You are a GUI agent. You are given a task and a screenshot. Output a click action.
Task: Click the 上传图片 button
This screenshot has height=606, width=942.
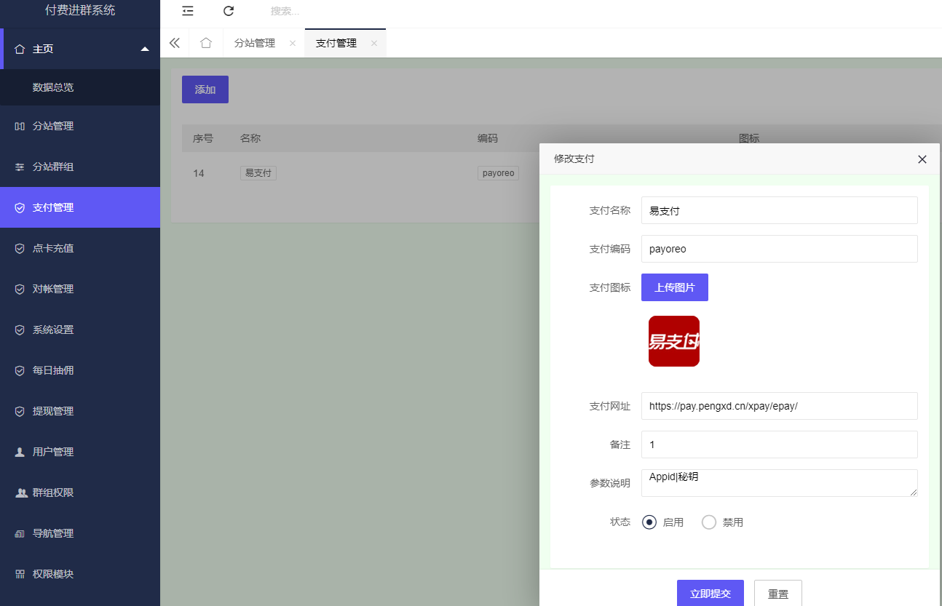[x=675, y=287]
